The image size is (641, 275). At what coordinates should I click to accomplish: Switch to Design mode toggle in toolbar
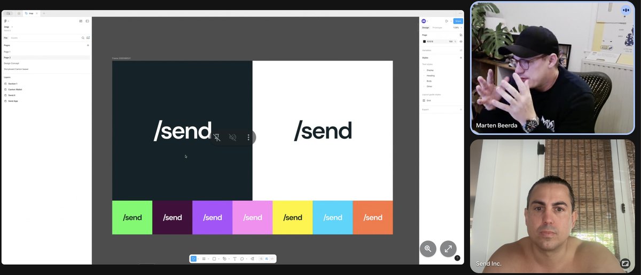coord(267,258)
